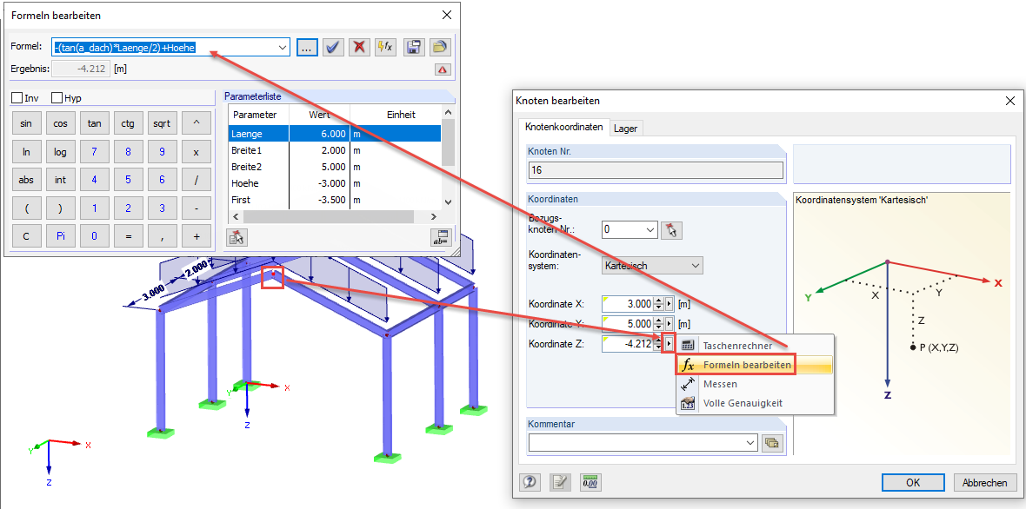
Task: Click the Parameterliste horizontal scrollbar
Action: 335,216
